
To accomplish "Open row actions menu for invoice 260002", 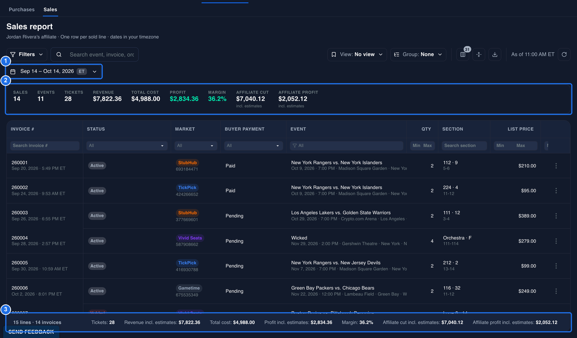I will (x=556, y=191).
